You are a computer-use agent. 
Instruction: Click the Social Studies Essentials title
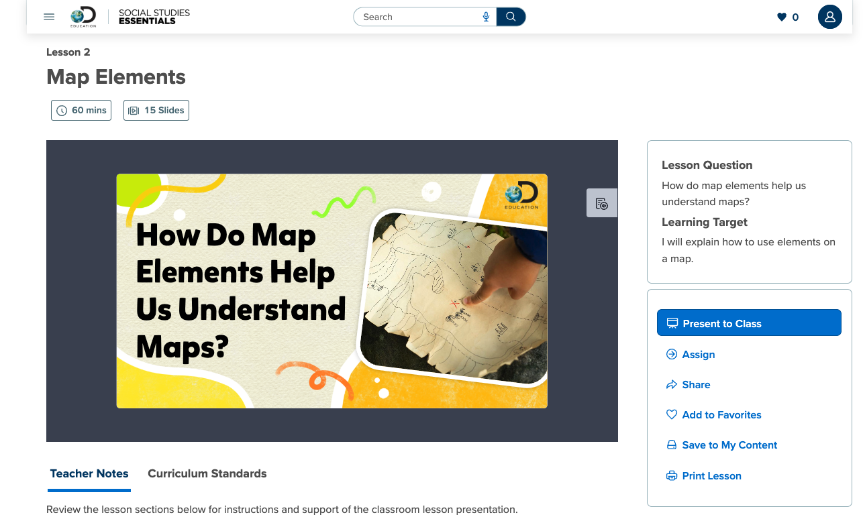pos(154,17)
